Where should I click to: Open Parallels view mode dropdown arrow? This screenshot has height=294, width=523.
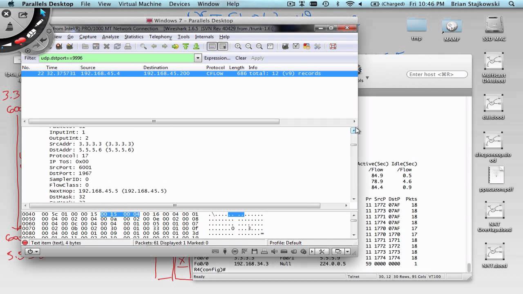click(x=347, y=252)
